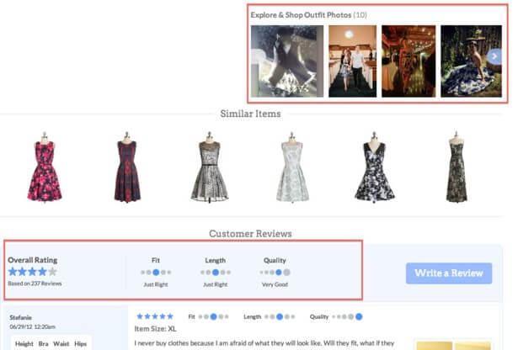Click the Length 'Just Right' rating indicator
Image resolution: width=518 pixels, height=350 pixels.
coord(215,273)
